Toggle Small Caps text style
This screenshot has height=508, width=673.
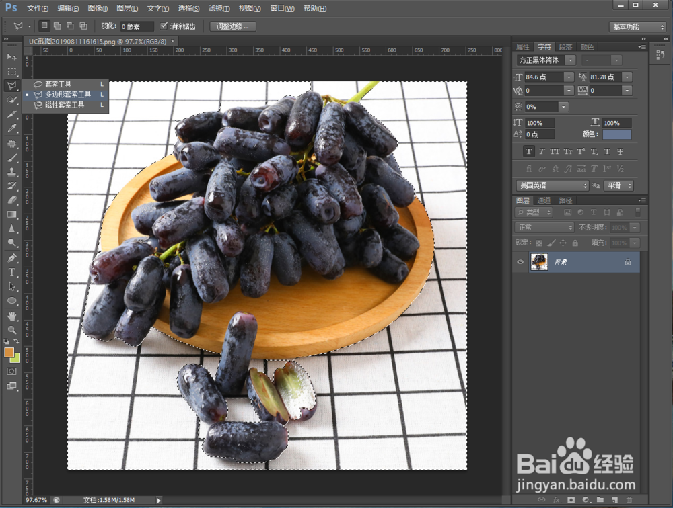pyautogui.click(x=568, y=151)
